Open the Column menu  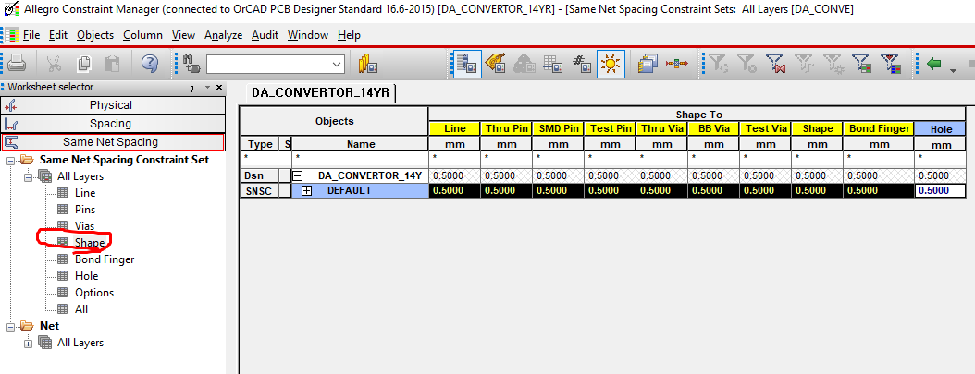[142, 35]
